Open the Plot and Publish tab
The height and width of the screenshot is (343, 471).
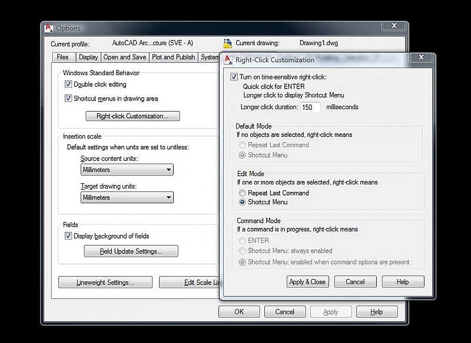point(173,57)
